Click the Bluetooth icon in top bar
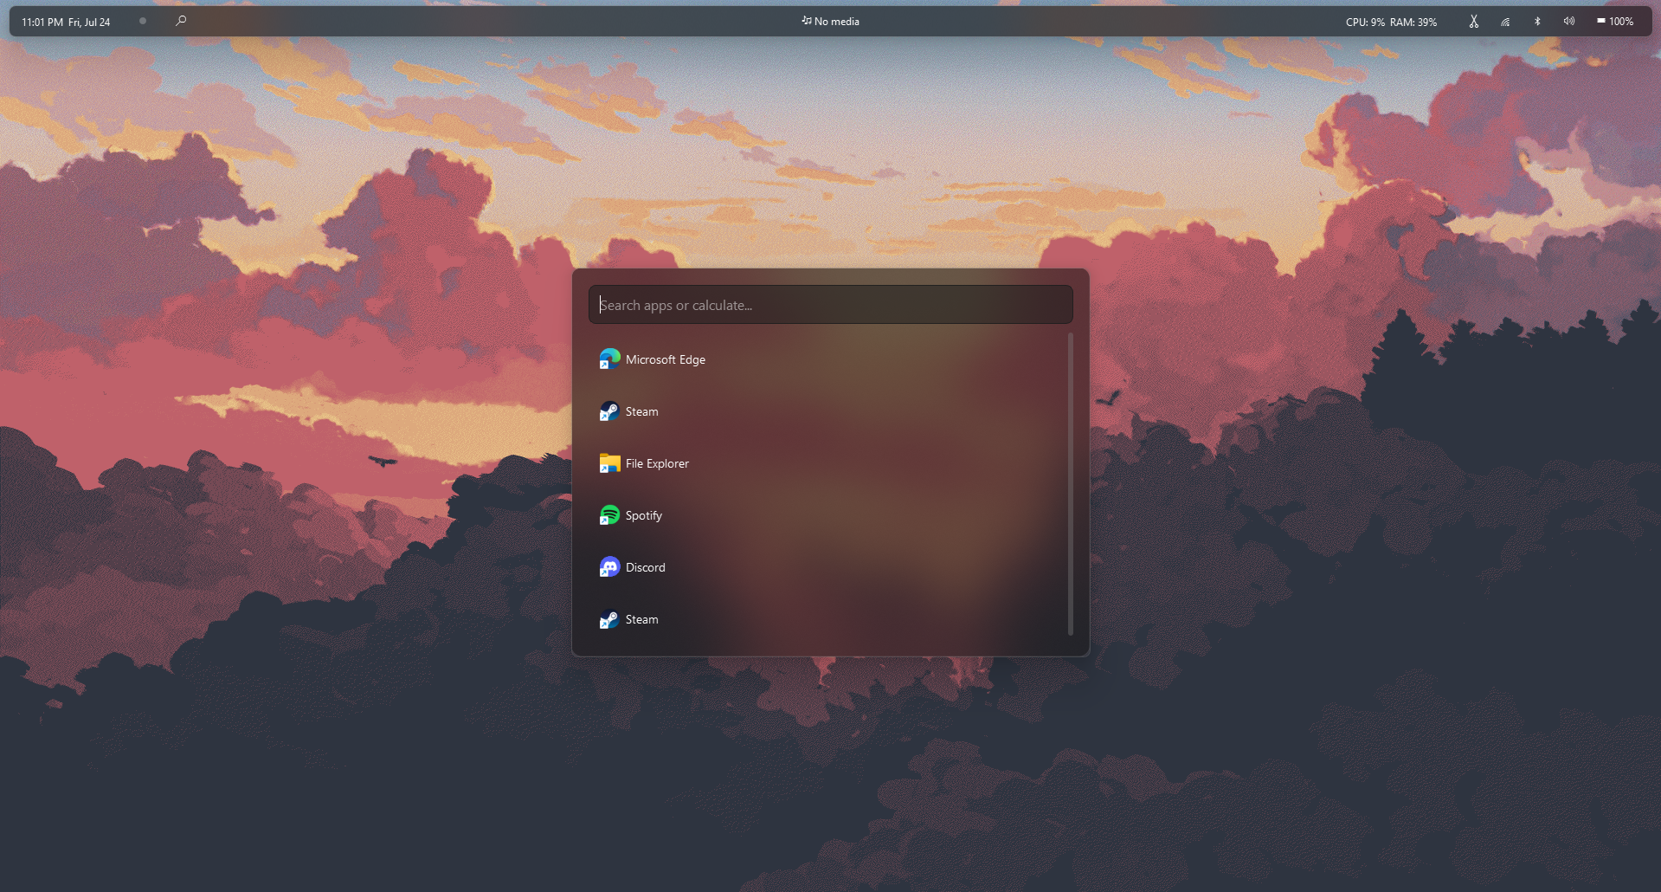 (1537, 22)
